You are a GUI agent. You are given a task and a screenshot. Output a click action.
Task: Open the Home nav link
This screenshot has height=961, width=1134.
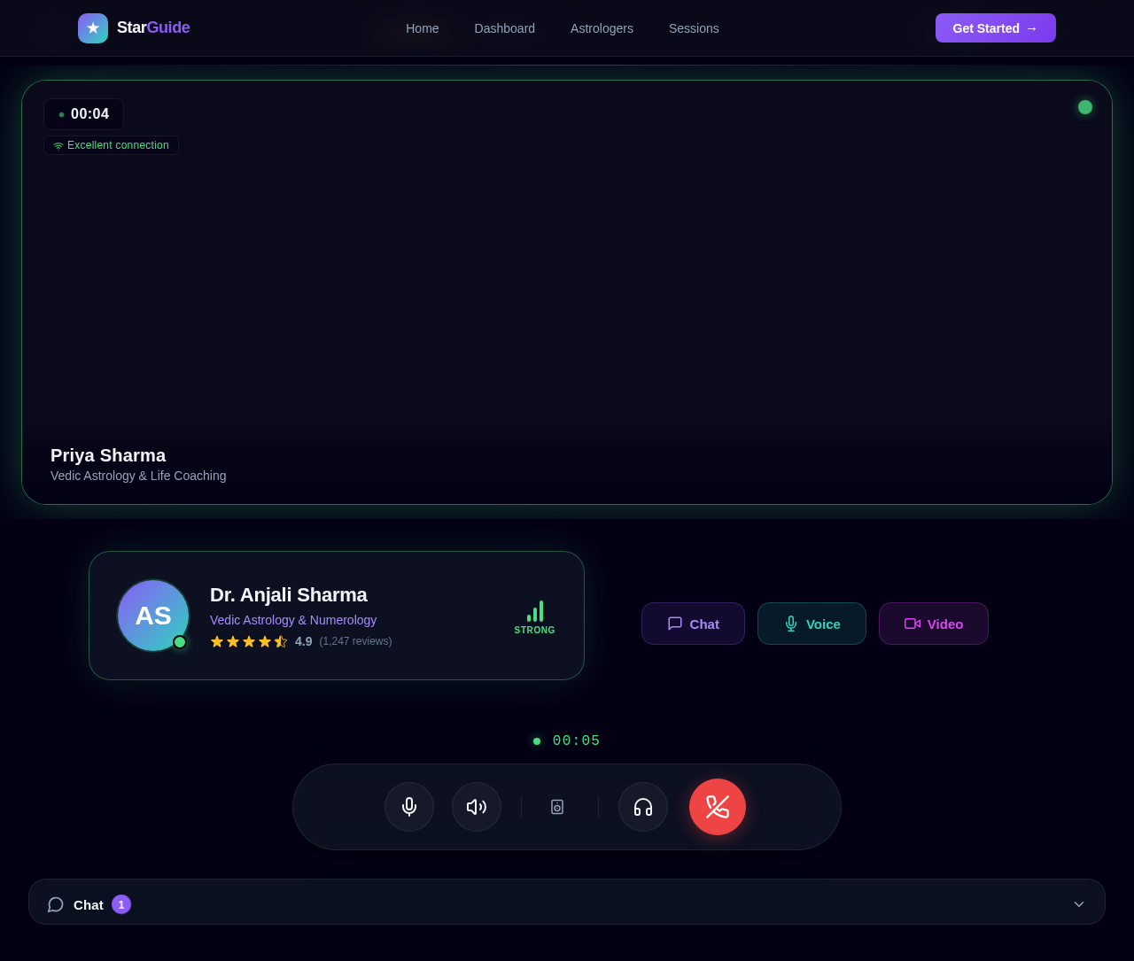click(423, 28)
